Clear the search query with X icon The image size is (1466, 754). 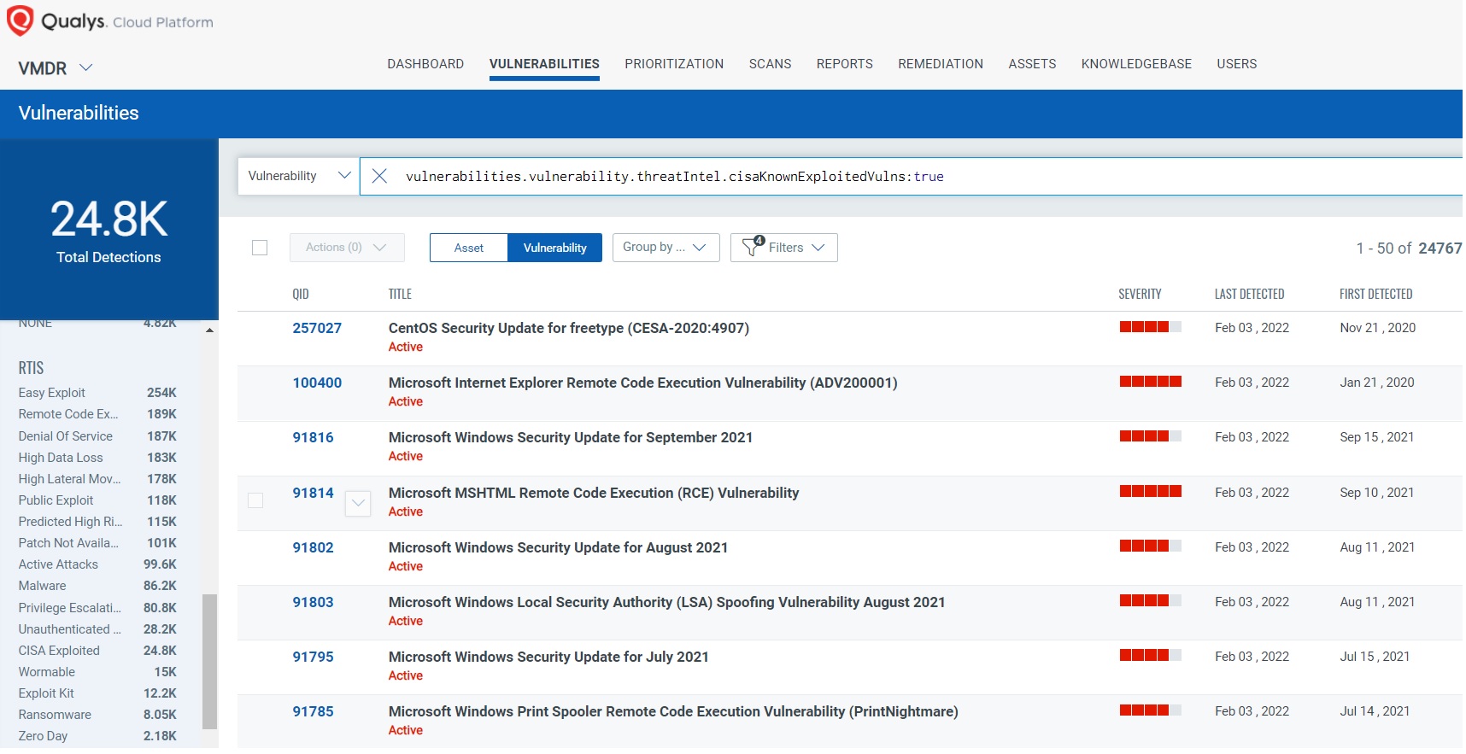380,176
